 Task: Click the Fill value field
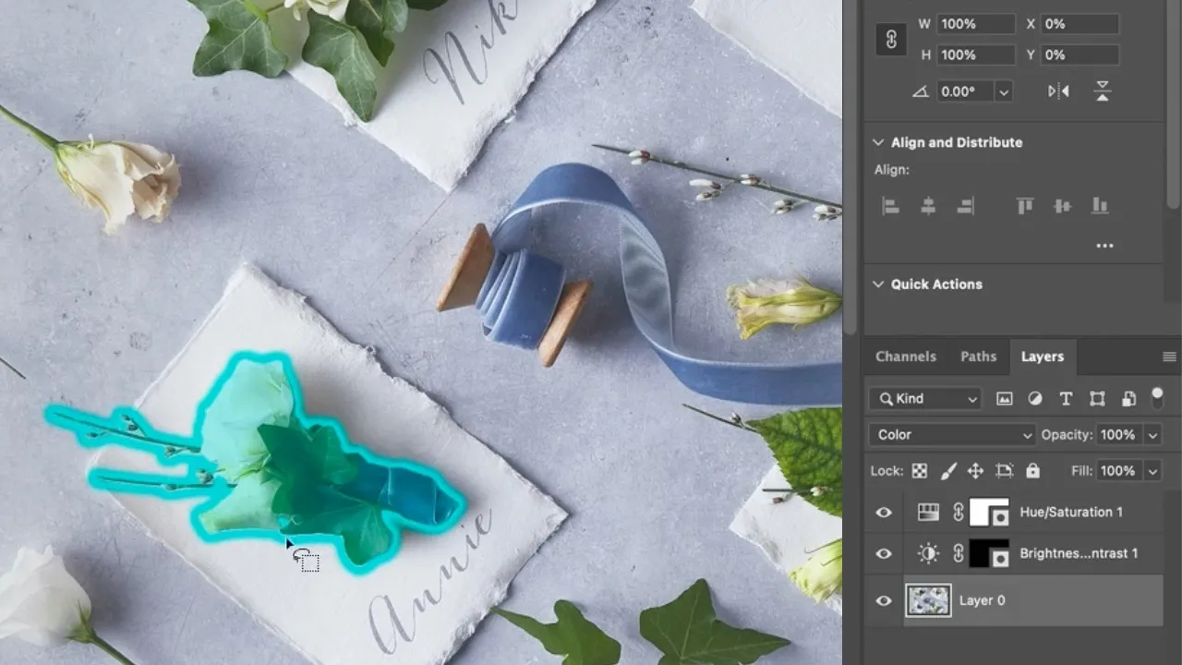(1119, 471)
